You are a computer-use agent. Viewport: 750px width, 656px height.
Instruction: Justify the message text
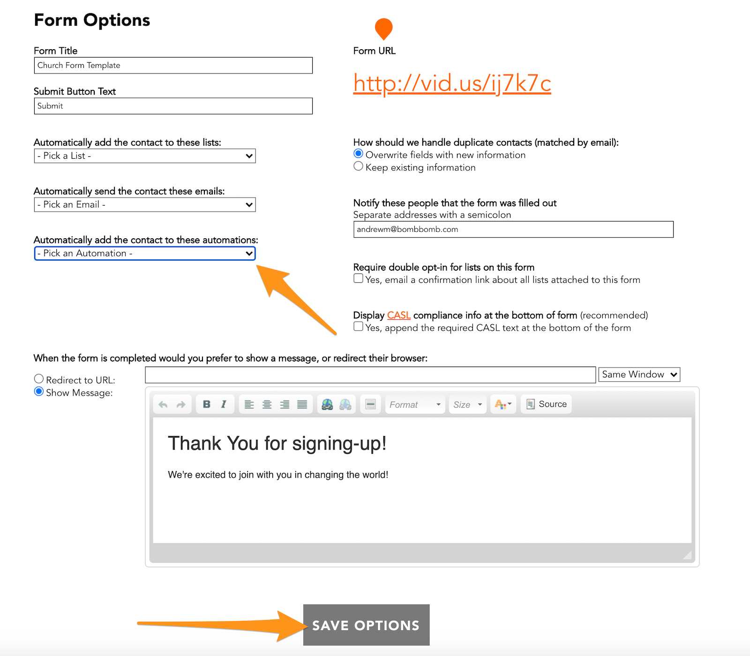coord(302,405)
